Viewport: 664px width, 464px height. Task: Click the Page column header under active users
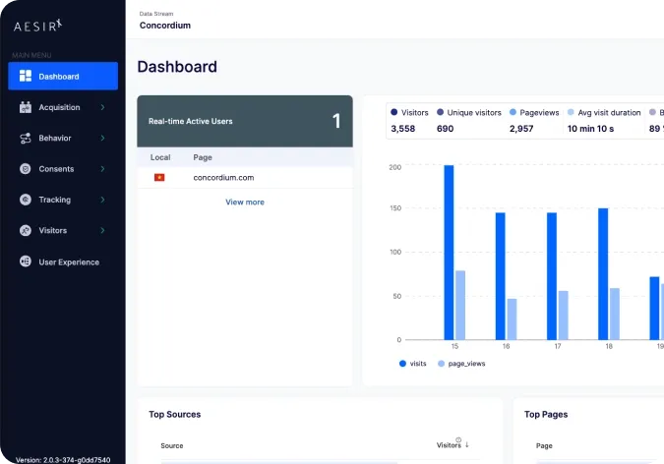[x=203, y=157]
